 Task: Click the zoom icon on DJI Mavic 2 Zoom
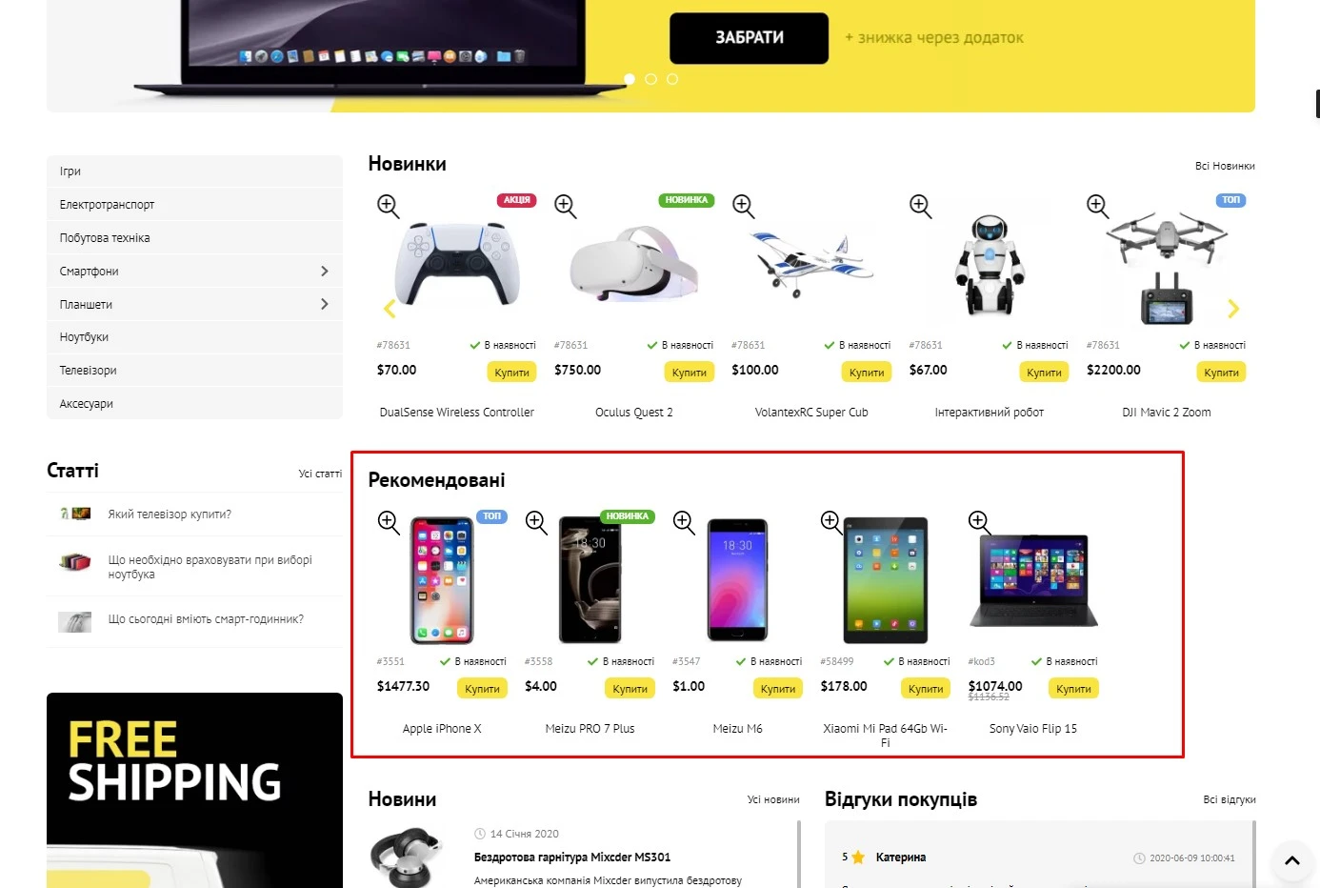click(1097, 206)
